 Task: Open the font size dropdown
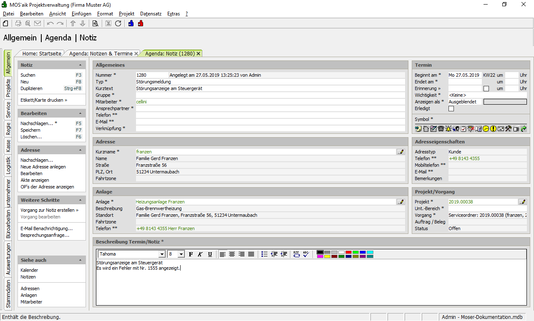pos(181,254)
